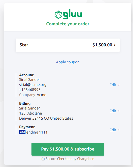This screenshot has width=133, height=167.
Task: Click the gluu polyhedron logo icon
Action: 58,15
